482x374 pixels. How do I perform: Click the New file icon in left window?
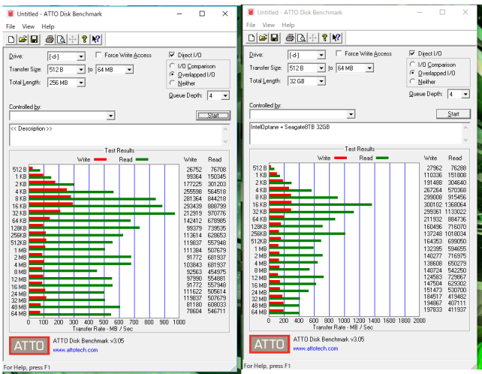pos(11,39)
